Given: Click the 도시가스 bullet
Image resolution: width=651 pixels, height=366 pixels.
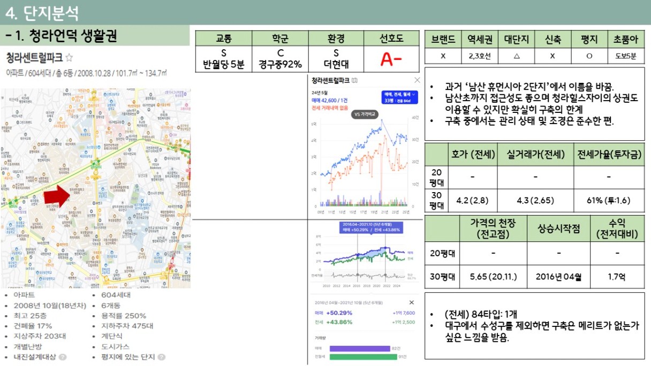Looking at the screenshot, I should coord(115,346).
